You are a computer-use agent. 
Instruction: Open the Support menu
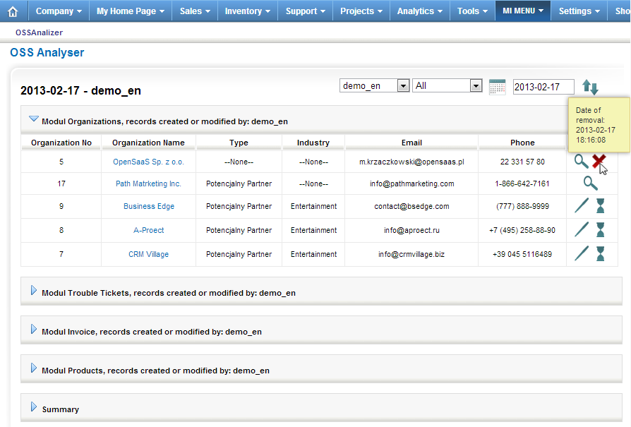coord(305,11)
